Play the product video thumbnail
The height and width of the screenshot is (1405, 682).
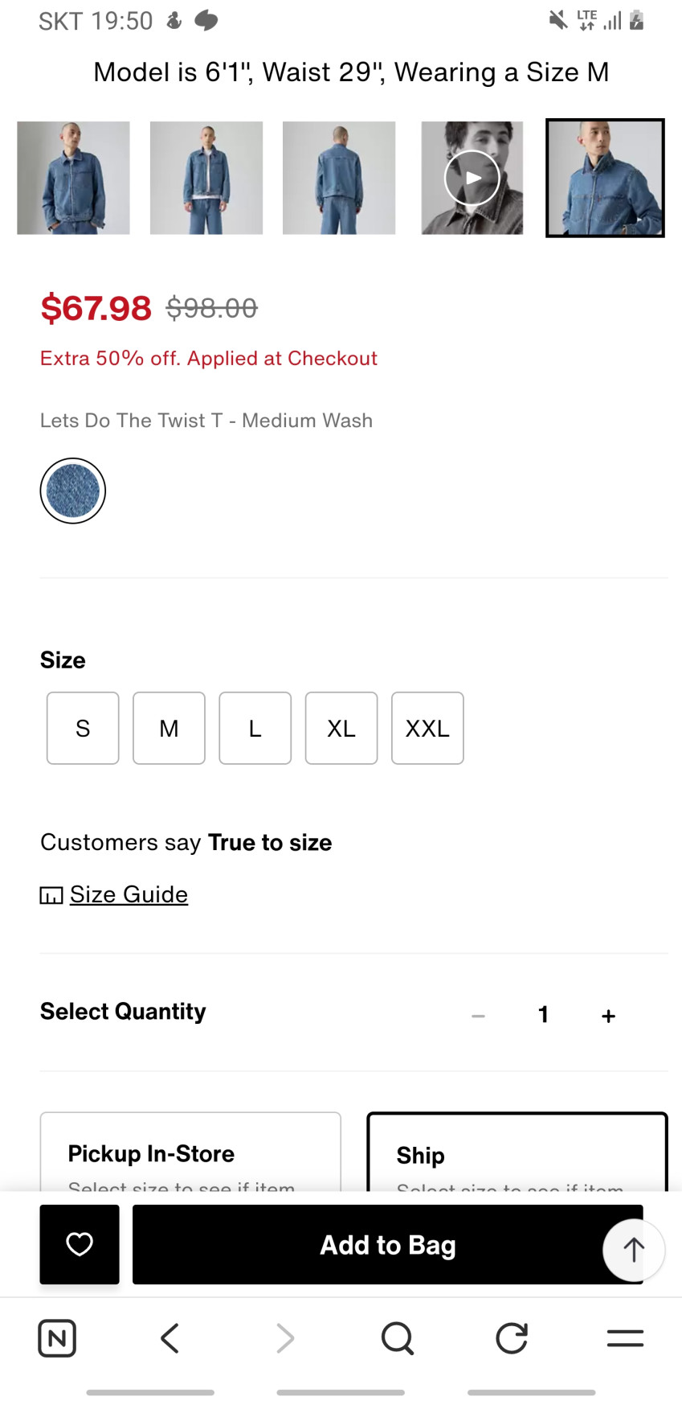click(x=472, y=178)
